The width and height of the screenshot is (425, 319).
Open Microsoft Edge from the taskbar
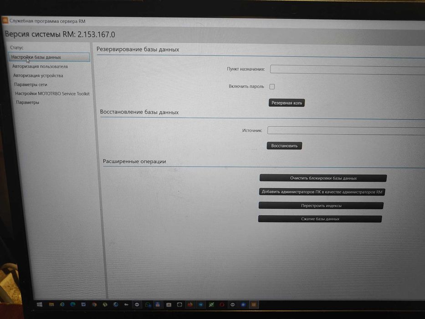tap(72, 304)
